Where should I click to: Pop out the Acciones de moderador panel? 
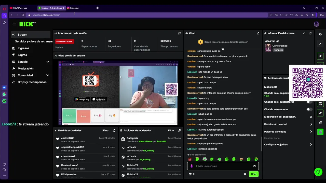coord(179,131)
